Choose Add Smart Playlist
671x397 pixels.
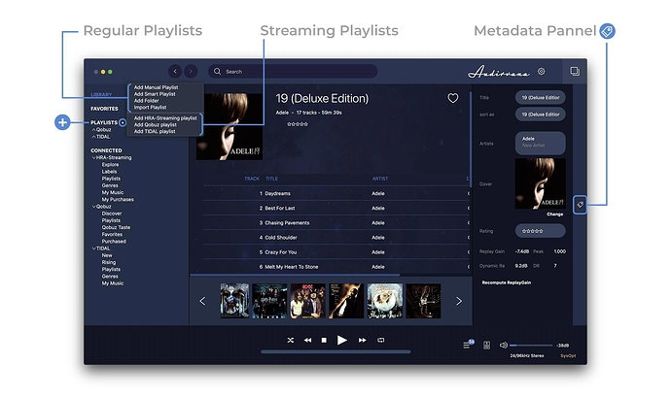[155, 94]
